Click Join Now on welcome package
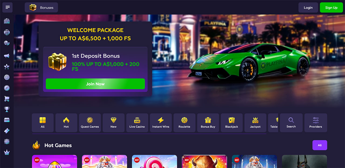The image size is (345, 168). pyautogui.click(x=95, y=84)
